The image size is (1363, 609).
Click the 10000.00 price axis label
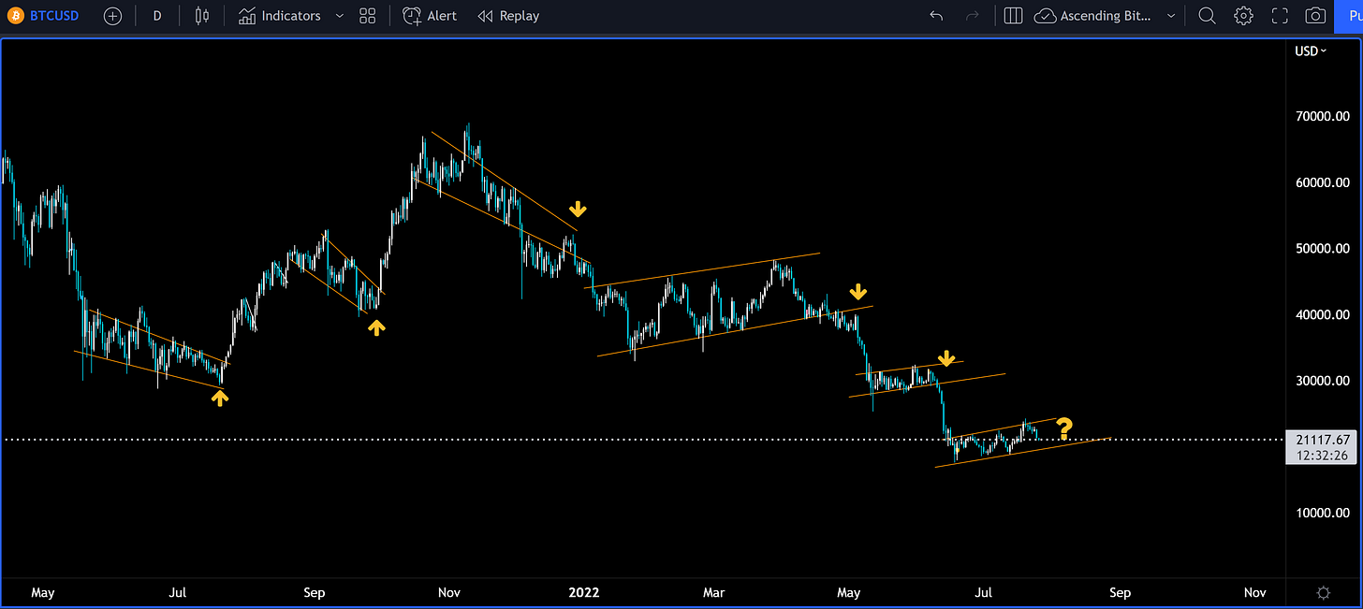[x=1324, y=513]
